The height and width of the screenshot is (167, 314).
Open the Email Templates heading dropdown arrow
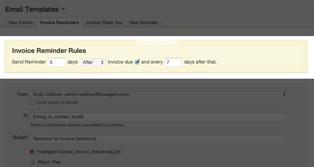click(63, 9)
